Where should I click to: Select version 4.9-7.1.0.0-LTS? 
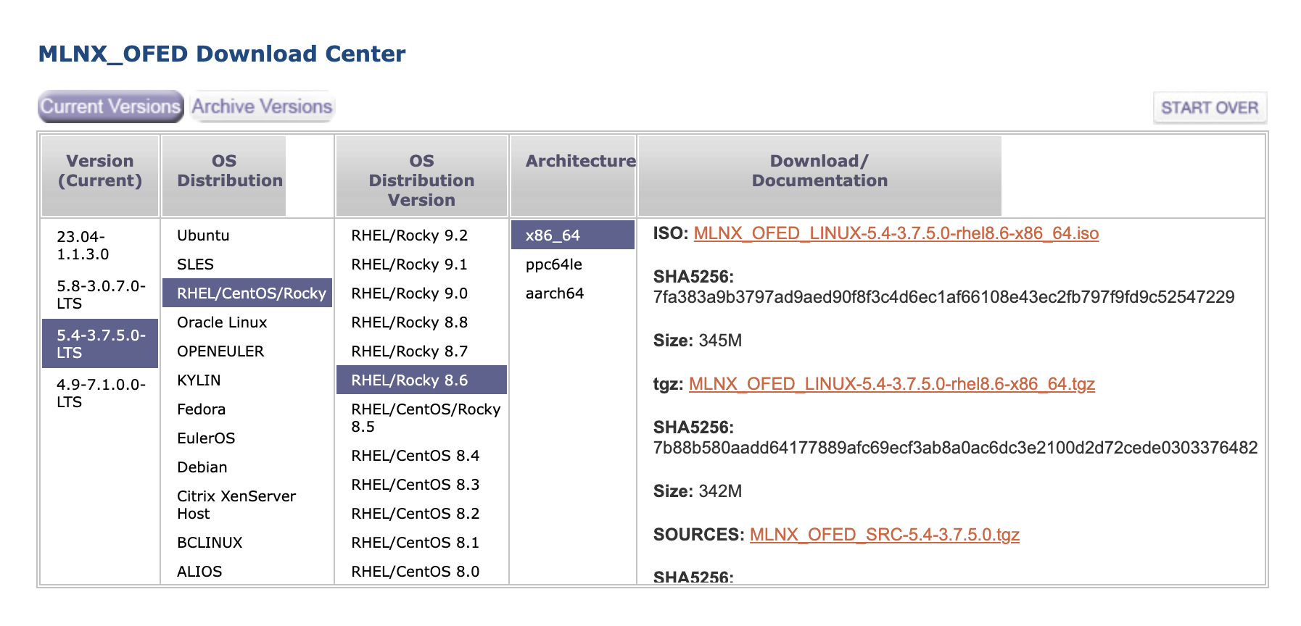click(100, 393)
